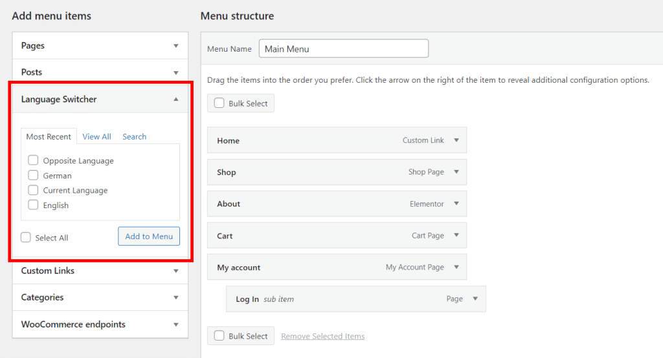Expand the Posts panel arrow

(175, 72)
